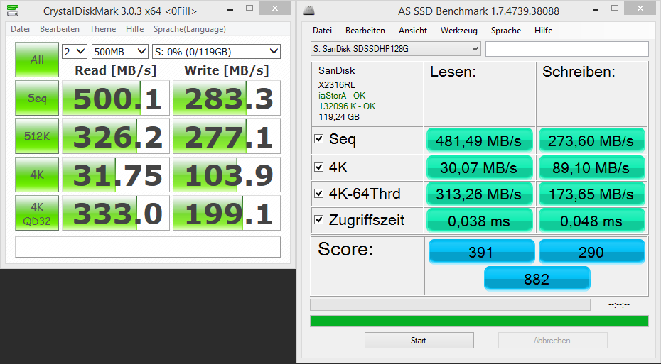The height and width of the screenshot is (364, 661).
Task: Click the grey progress bar above green bar
Action: 450,304
